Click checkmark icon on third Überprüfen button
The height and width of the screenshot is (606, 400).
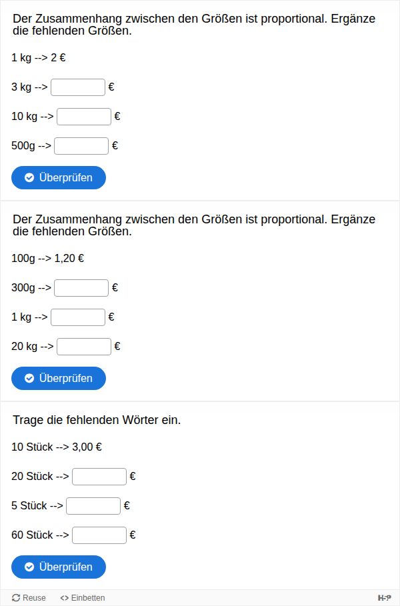click(x=29, y=567)
